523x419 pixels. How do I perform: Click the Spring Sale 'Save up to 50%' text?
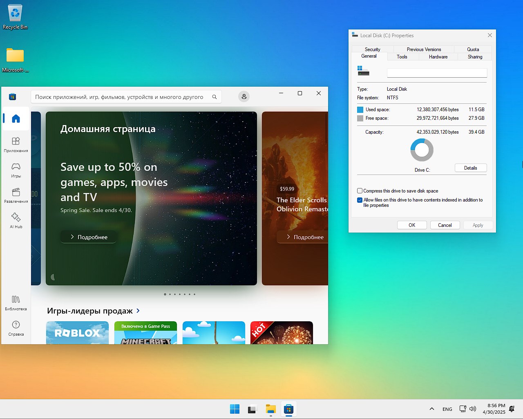point(114,182)
